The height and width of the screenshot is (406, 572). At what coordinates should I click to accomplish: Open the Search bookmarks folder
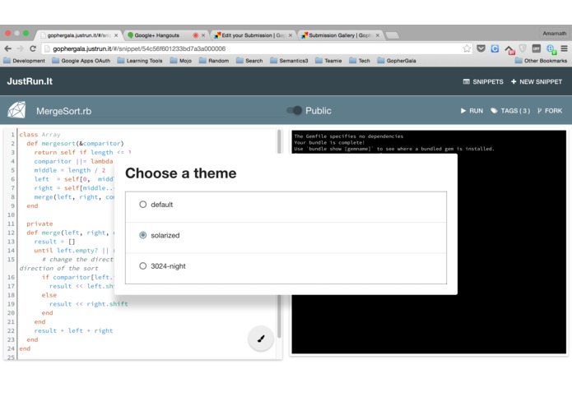[249, 61]
